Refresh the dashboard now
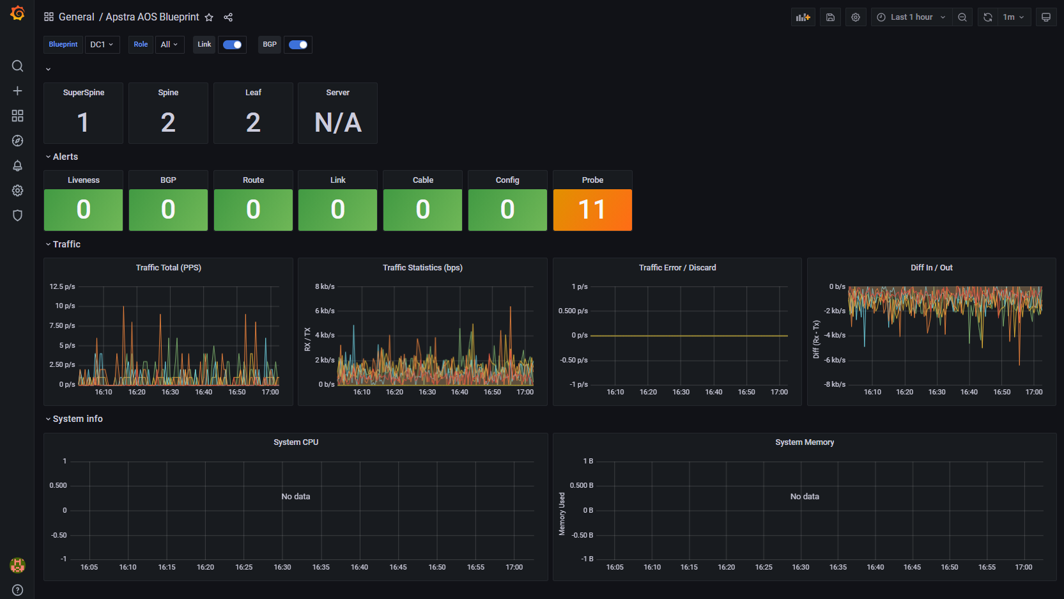Viewport: 1064px width, 599px height. [988, 17]
